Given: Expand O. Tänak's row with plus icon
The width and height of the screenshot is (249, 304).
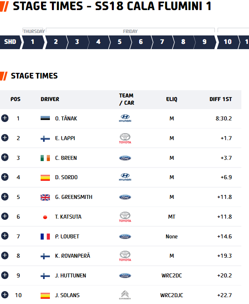Looking at the screenshot, I should pos(5,118).
